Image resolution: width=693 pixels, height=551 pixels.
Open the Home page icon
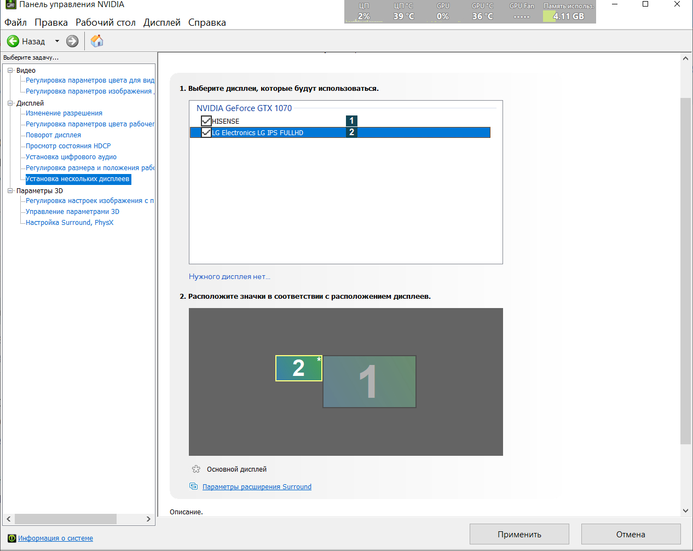pos(97,41)
